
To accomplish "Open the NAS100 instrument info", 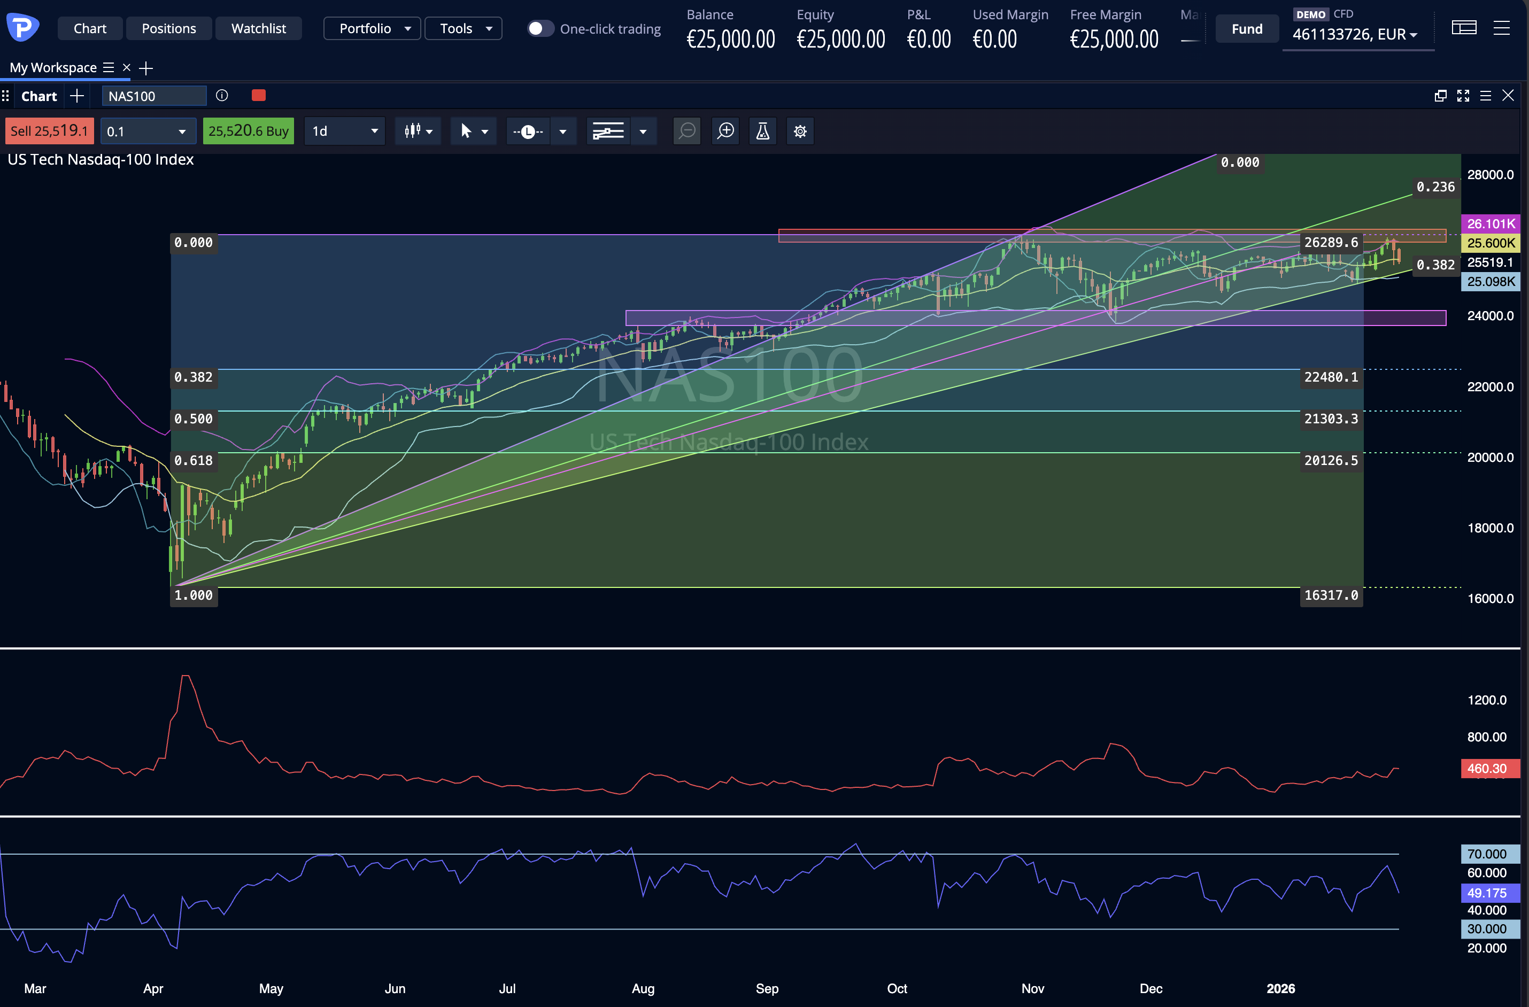I will 222,95.
